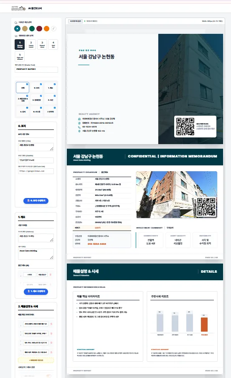Viewport: 231px width, 378px height.
Task: Click the QR code on the cover page
Action: pos(185,127)
